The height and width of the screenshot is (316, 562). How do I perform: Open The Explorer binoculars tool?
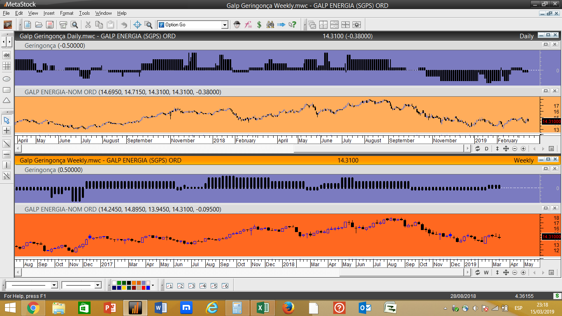coord(270,25)
